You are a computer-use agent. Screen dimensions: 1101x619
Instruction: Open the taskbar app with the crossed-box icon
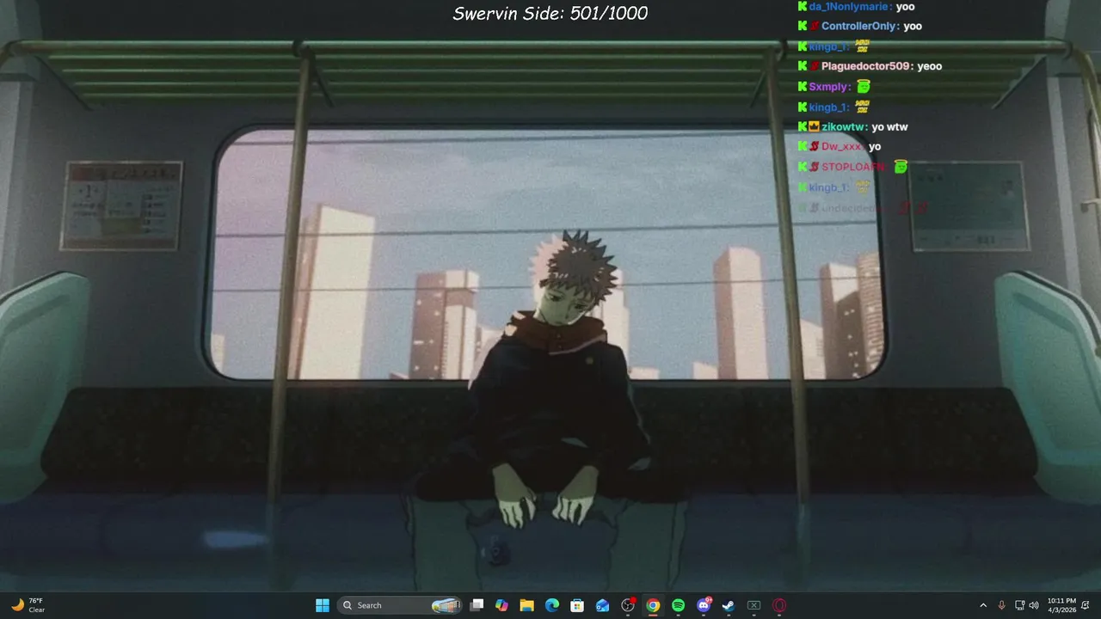pyautogui.click(x=753, y=605)
